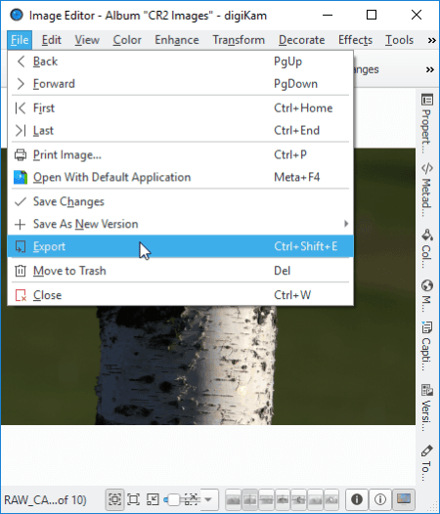440x514 pixels.
Task: Choose Last in the File menu
Action: pyautogui.click(x=181, y=131)
